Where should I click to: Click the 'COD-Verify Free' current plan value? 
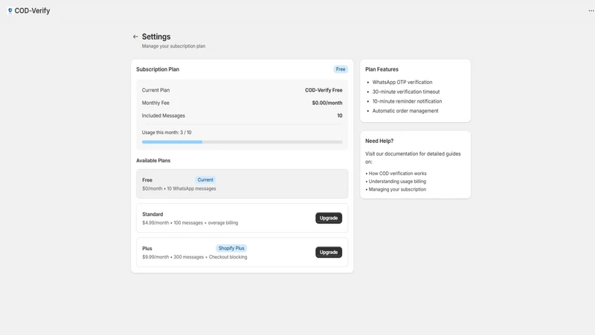pos(324,90)
